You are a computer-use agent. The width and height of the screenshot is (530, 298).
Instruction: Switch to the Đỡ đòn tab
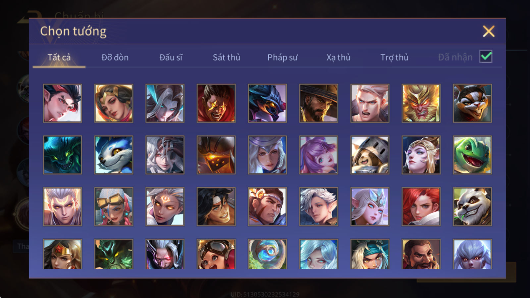click(x=115, y=57)
